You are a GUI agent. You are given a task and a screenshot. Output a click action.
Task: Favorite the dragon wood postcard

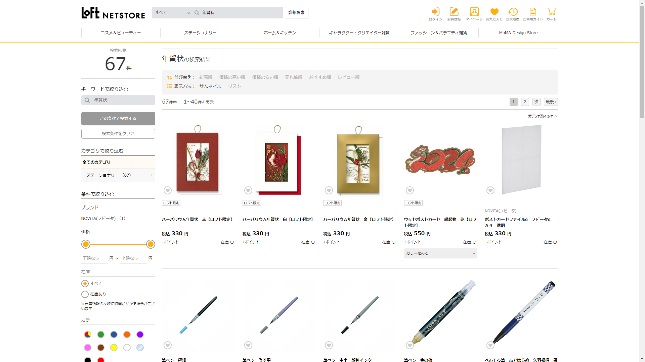click(x=410, y=190)
